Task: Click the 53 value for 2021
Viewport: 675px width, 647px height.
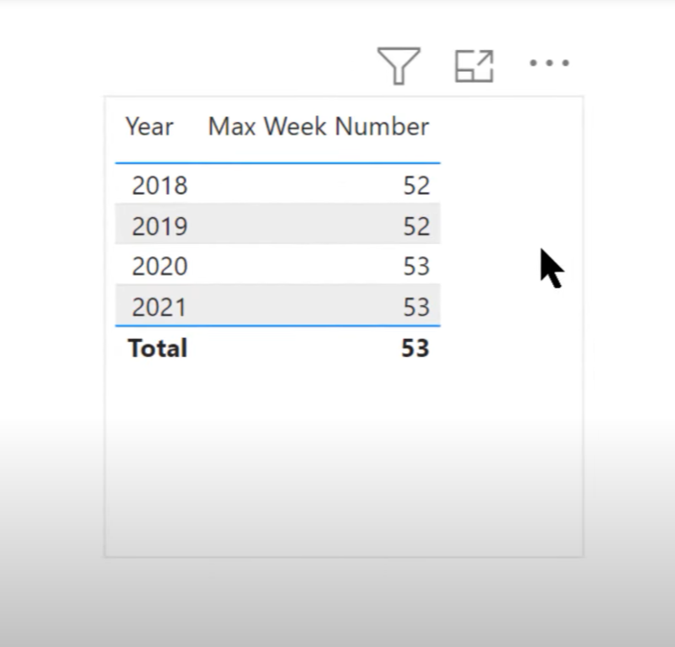Action: [416, 307]
